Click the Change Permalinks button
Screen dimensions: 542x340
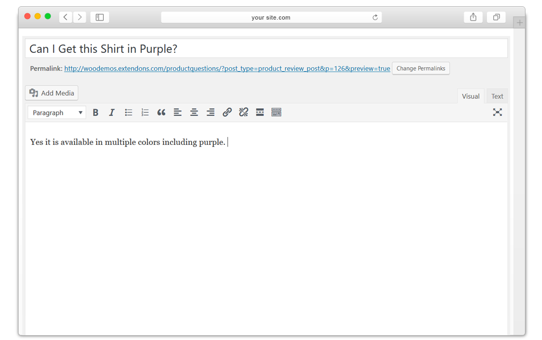click(x=421, y=68)
